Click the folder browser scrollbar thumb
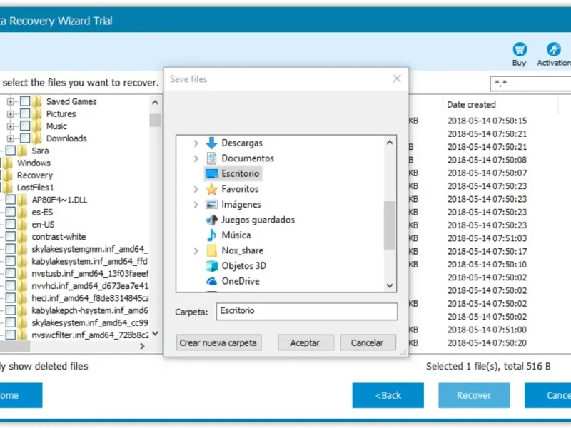571x428 pixels. 390,225
